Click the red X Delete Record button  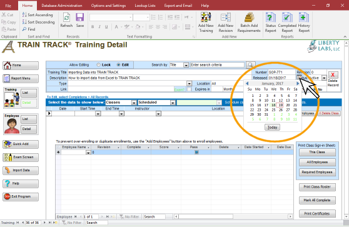coord(333,75)
